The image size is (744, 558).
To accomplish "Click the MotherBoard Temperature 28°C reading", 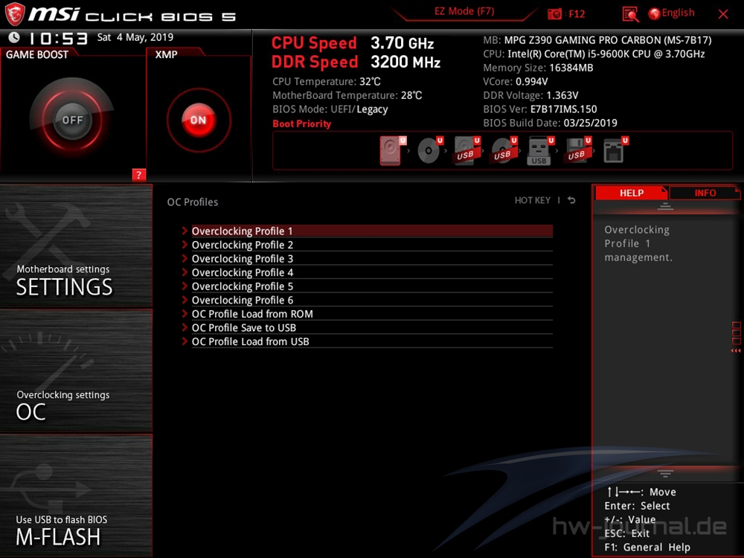I will pyautogui.click(x=347, y=95).
